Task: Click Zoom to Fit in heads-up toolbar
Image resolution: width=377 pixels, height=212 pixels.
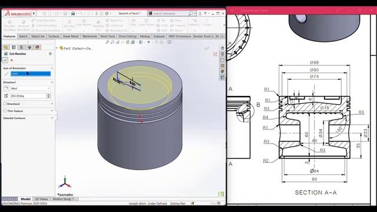Action: click(x=107, y=42)
